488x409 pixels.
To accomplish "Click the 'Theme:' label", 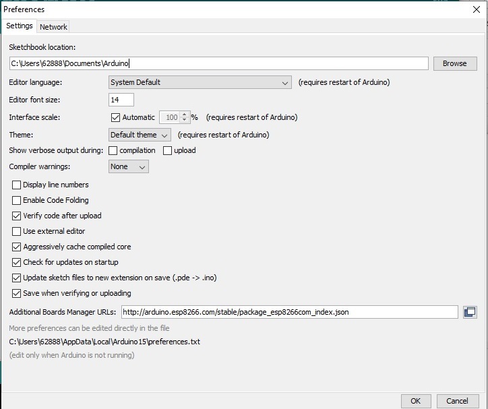I will click(x=21, y=135).
